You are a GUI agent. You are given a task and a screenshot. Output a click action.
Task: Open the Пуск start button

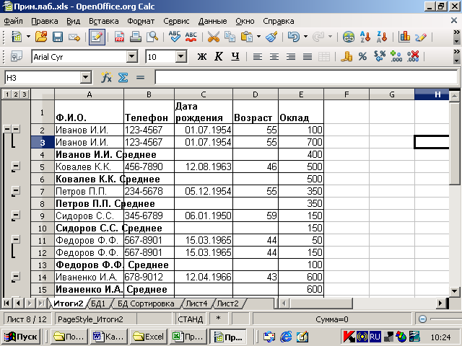pos(21,337)
